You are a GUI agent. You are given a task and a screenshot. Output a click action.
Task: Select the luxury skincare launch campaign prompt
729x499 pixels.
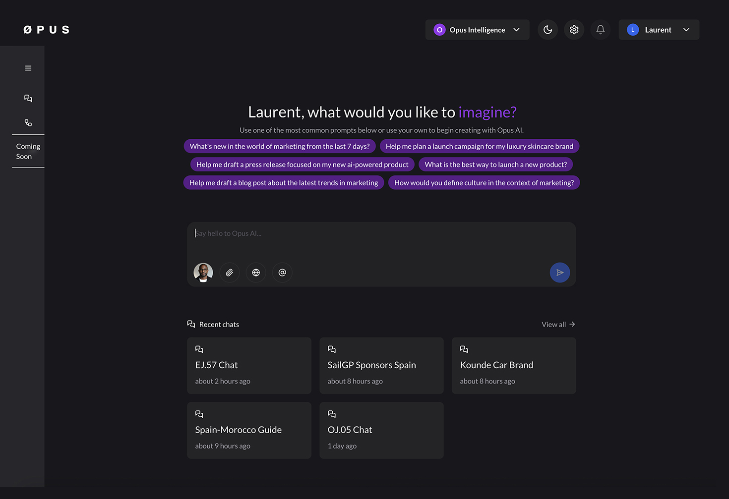coord(480,146)
